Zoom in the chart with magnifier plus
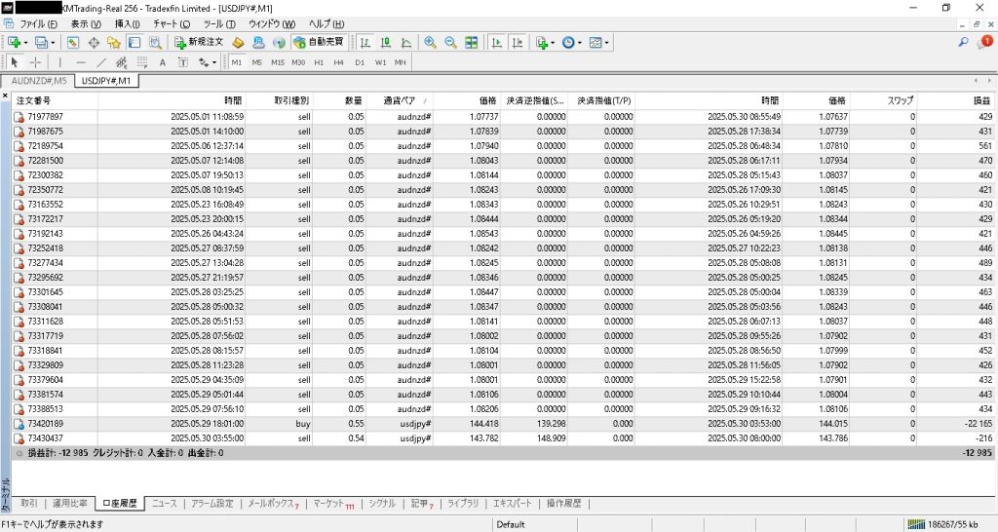This screenshot has width=998, height=532. tap(430, 43)
